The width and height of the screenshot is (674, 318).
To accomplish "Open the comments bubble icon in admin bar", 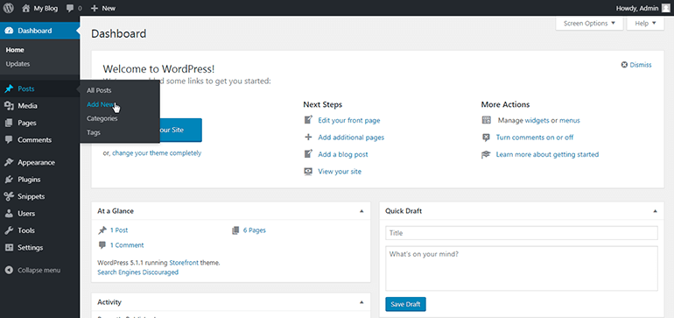I will coord(71,8).
